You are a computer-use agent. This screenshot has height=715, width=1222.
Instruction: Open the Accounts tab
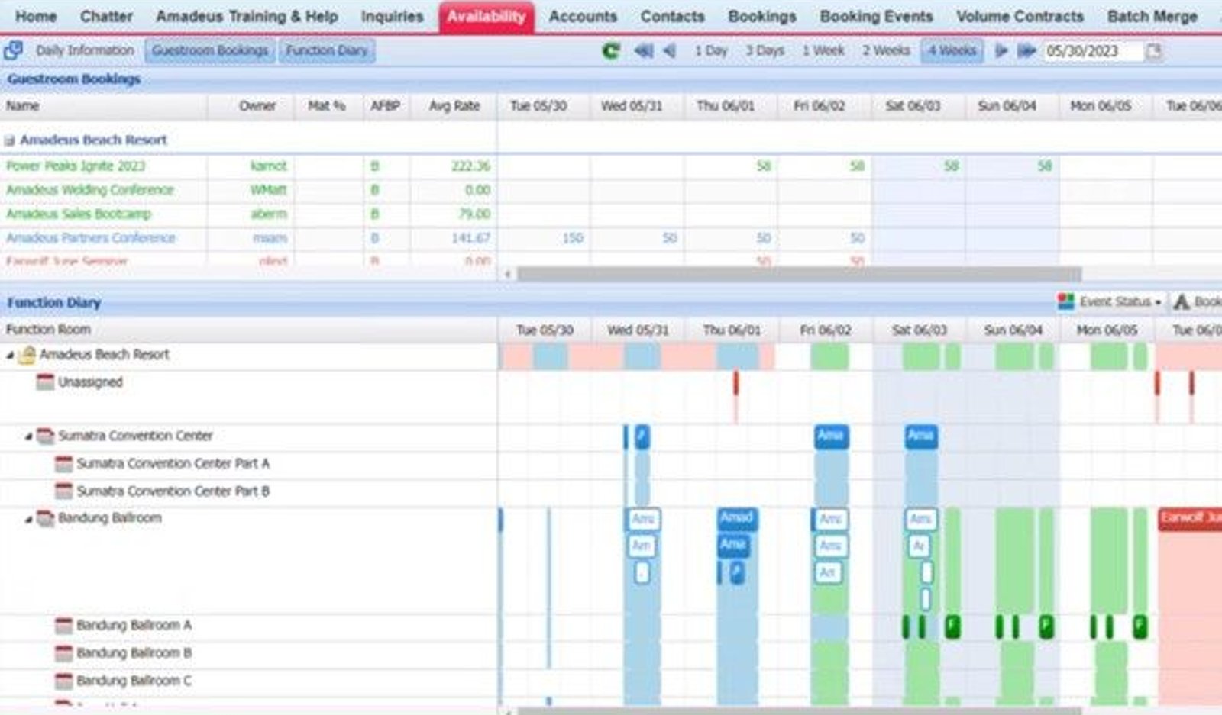583,16
